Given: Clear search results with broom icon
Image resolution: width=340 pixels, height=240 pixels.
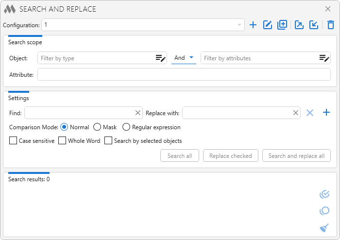Looking at the screenshot, I should point(324,227).
